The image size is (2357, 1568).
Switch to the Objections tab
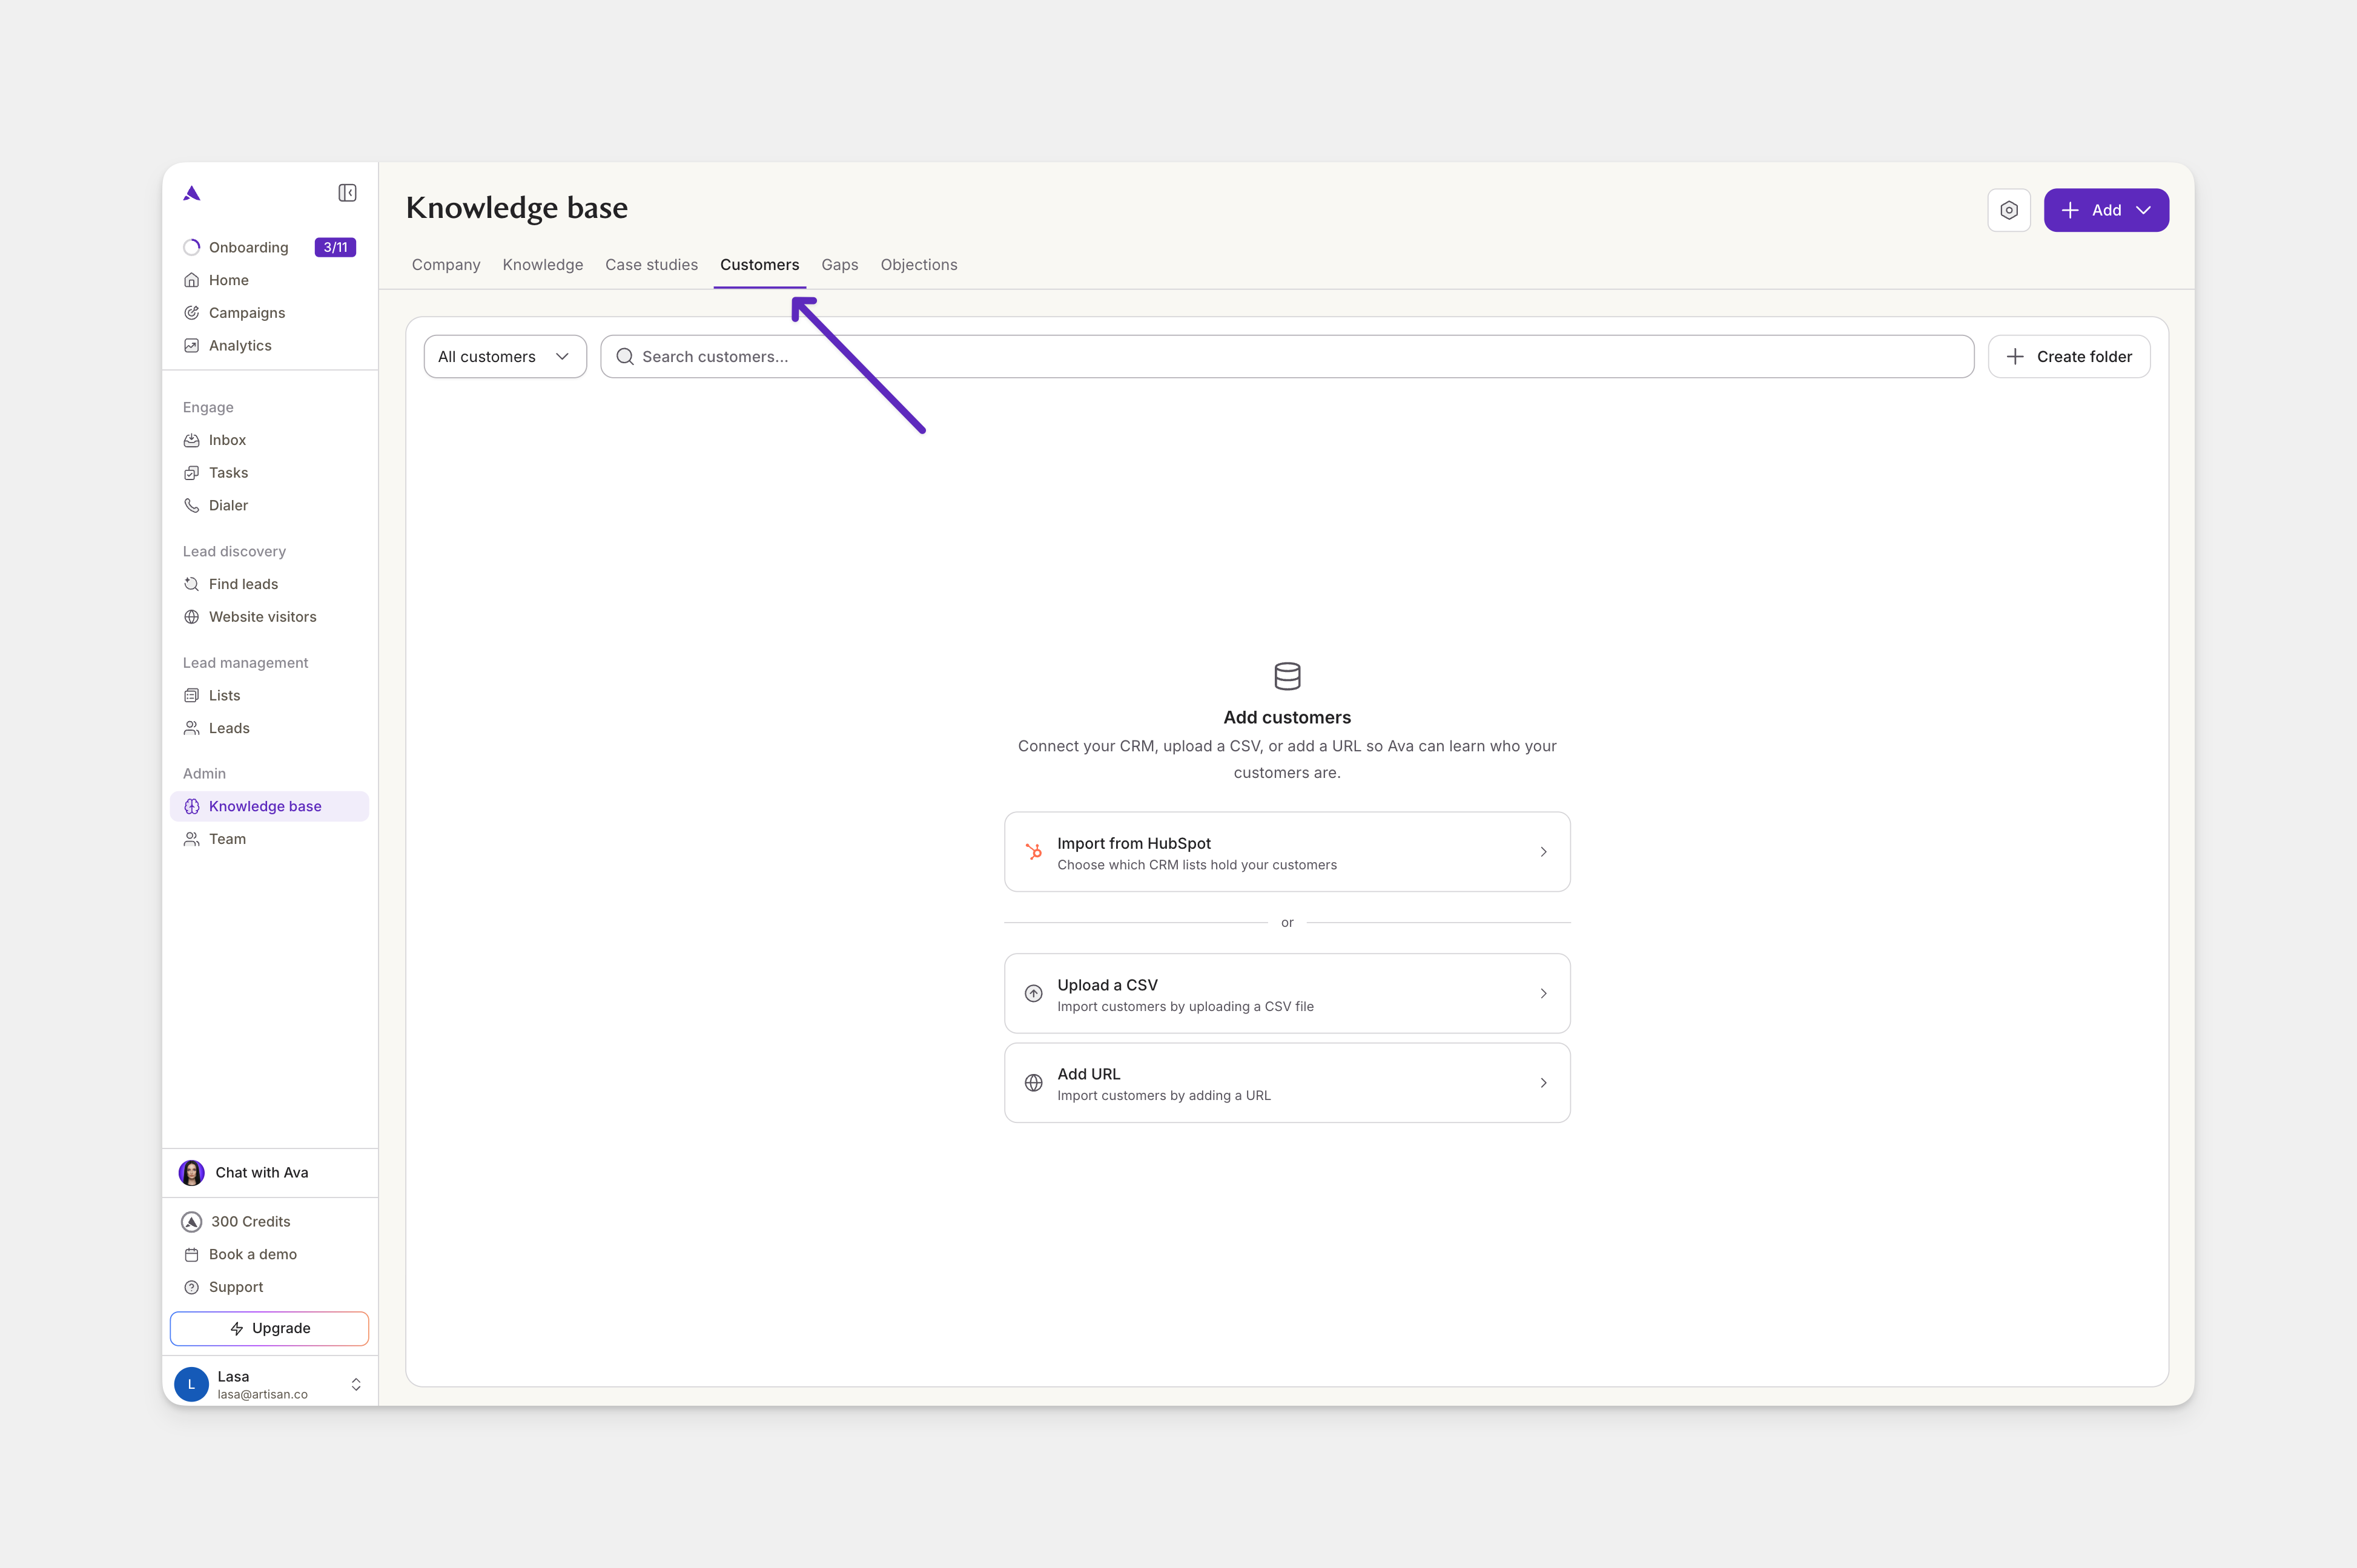pos(918,265)
